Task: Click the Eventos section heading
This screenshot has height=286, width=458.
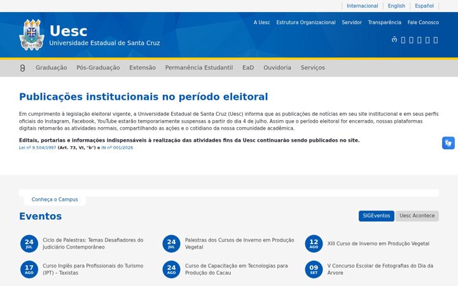Action: tap(40, 216)
